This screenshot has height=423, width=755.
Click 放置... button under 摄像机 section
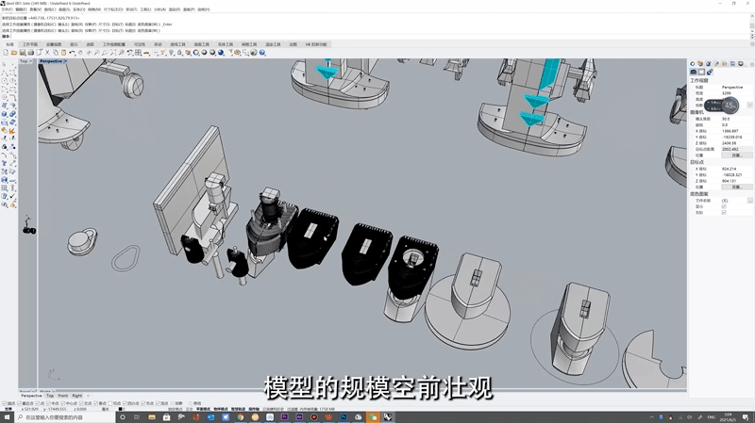coord(736,155)
